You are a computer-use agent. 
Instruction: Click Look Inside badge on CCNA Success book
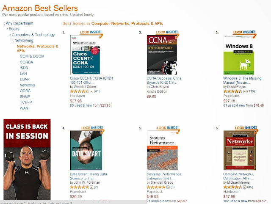click(x=167, y=33)
